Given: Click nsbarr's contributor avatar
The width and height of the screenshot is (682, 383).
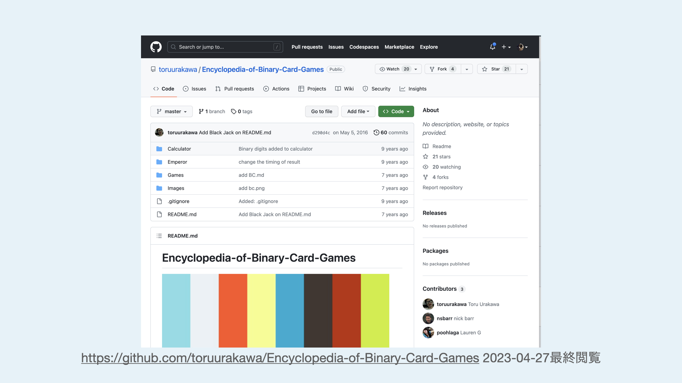Looking at the screenshot, I should click(x=428, y=318).
